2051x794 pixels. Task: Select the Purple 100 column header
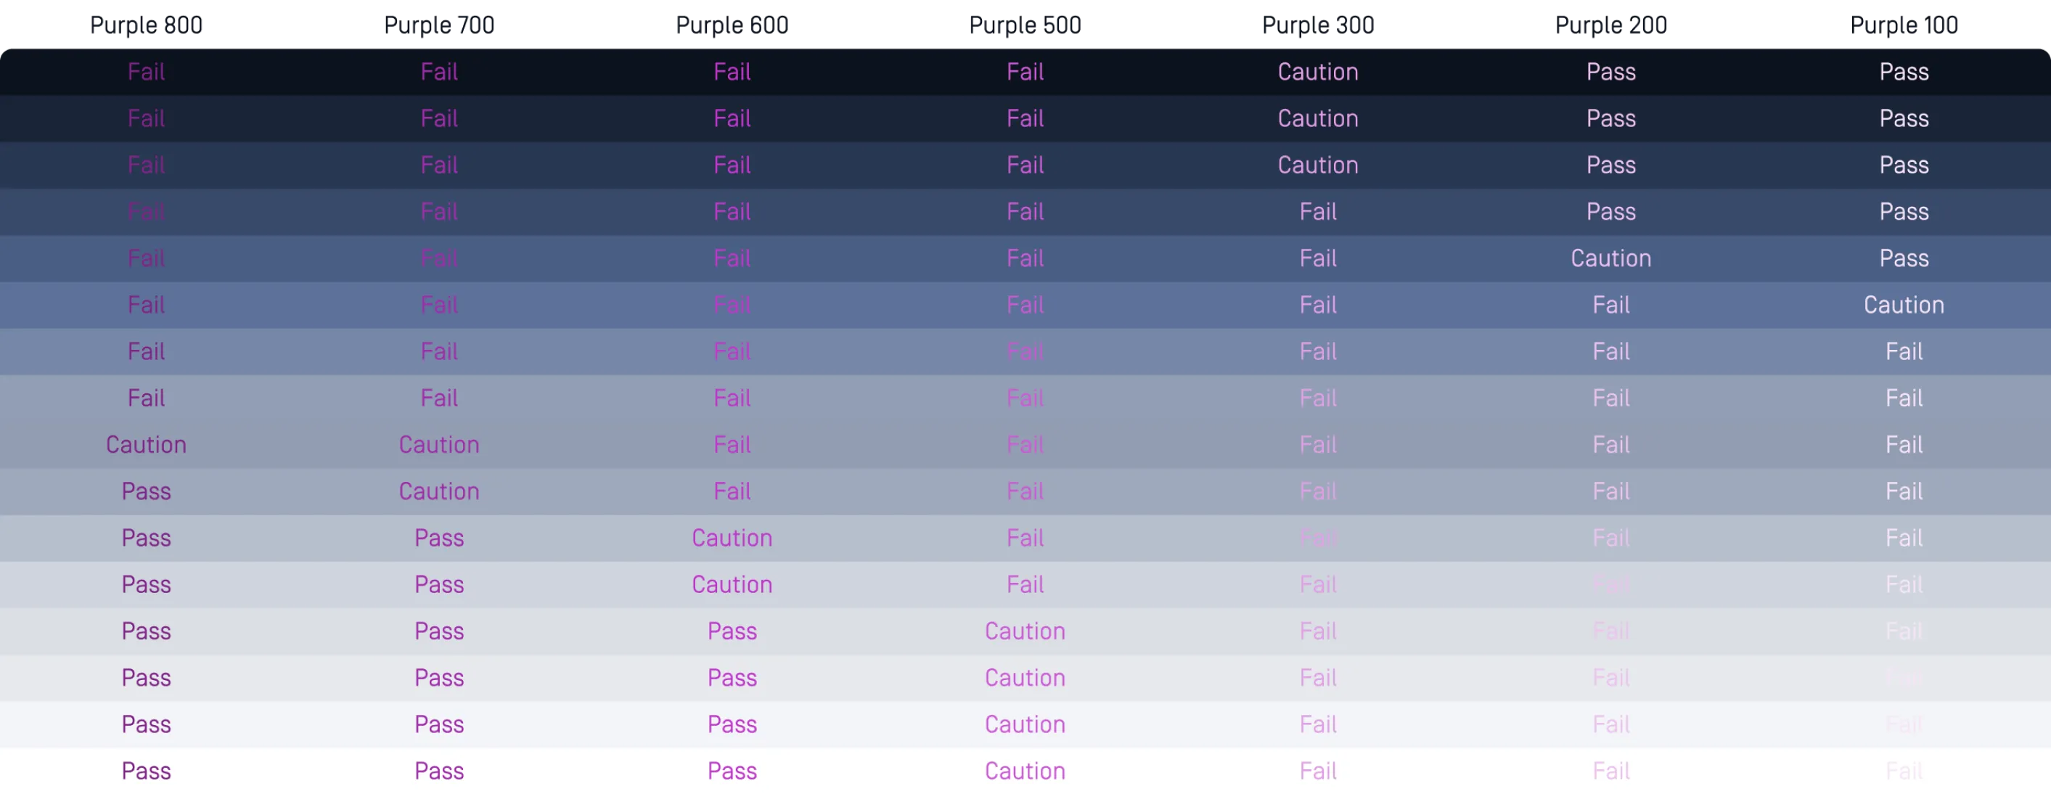pyautogui.click(x=1904, y=25)
